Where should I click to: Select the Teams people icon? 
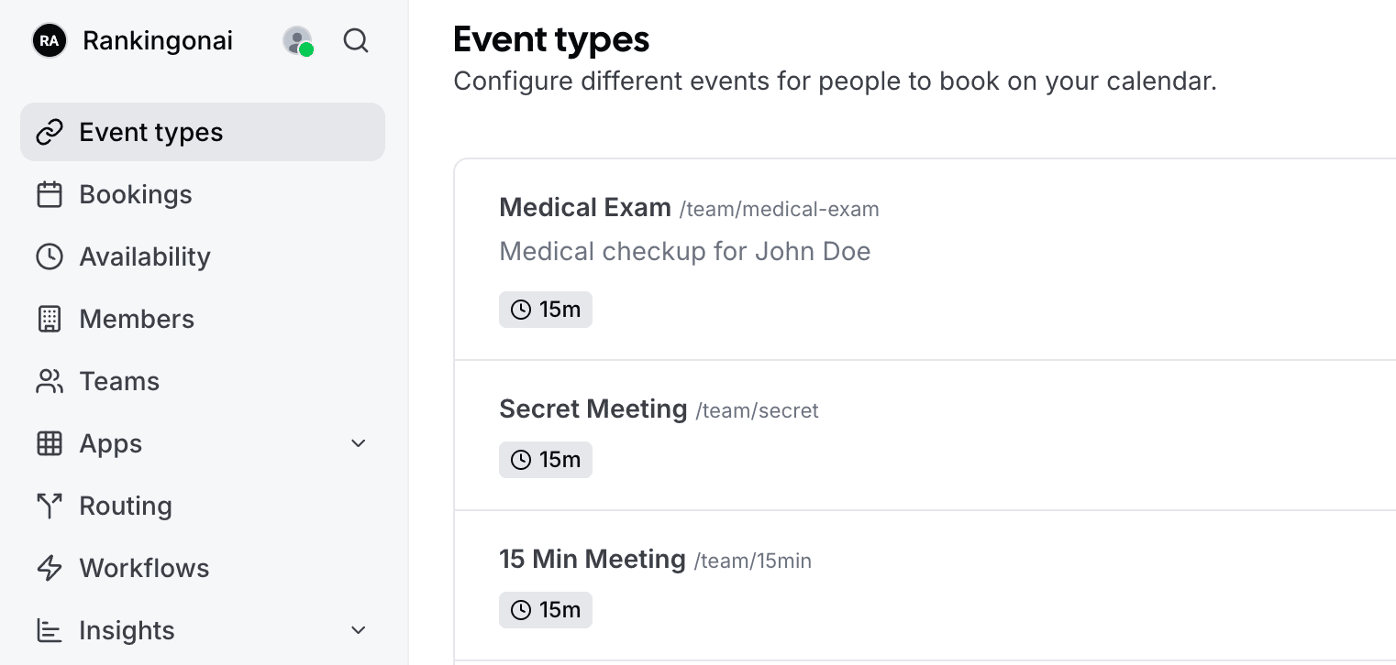[50, 381]
